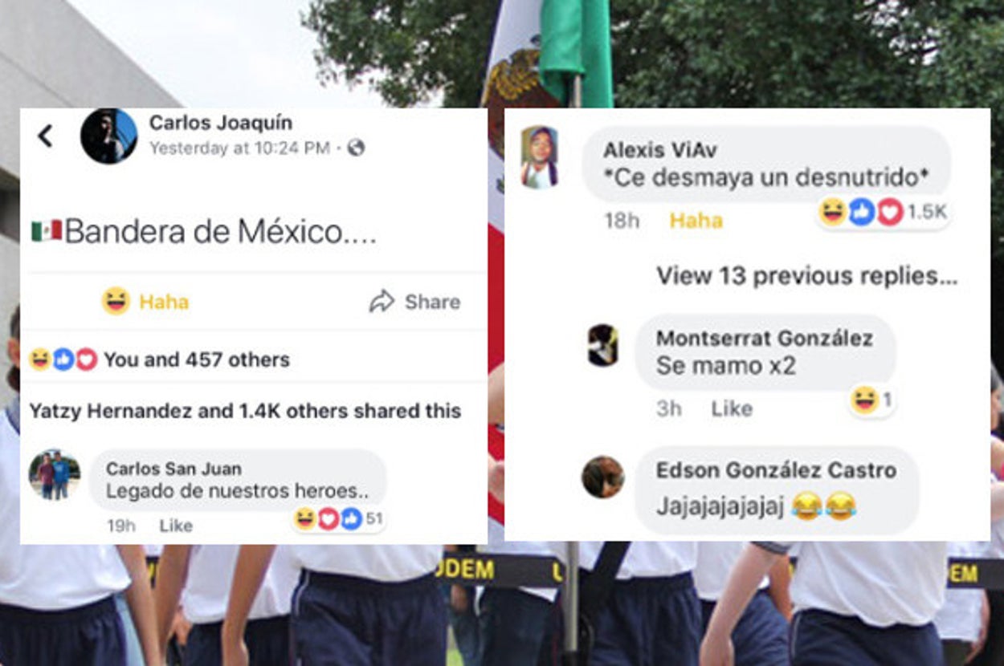Screen dimensions: 1004x666
Task: View the 51 reactions on Carlos San Juan's comment
Action: (338, 519)
